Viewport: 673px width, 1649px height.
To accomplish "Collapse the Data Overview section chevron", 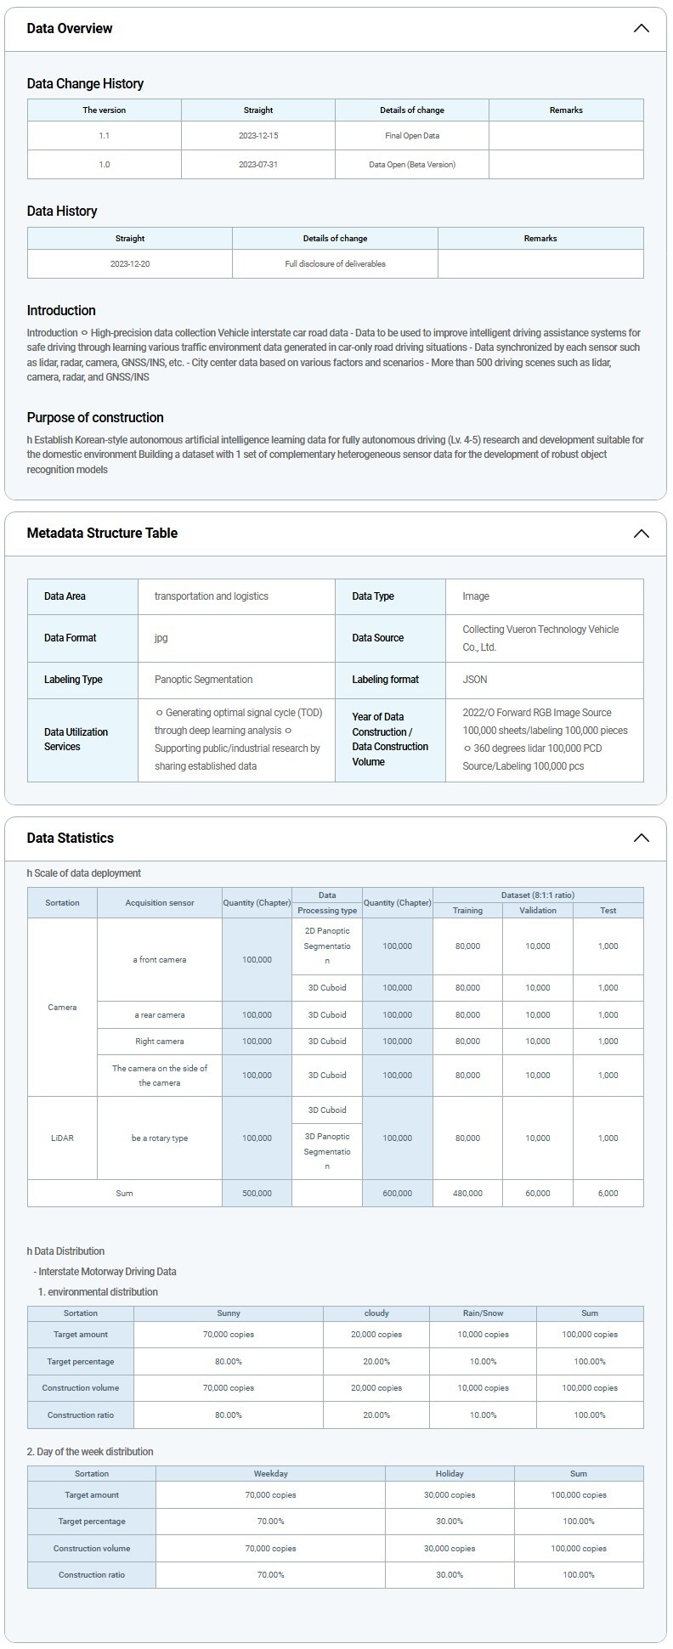I will 641,28.
